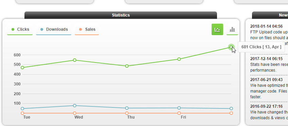288x126 pixels.
Task: Click the News panel header
Action: point(270,15)
